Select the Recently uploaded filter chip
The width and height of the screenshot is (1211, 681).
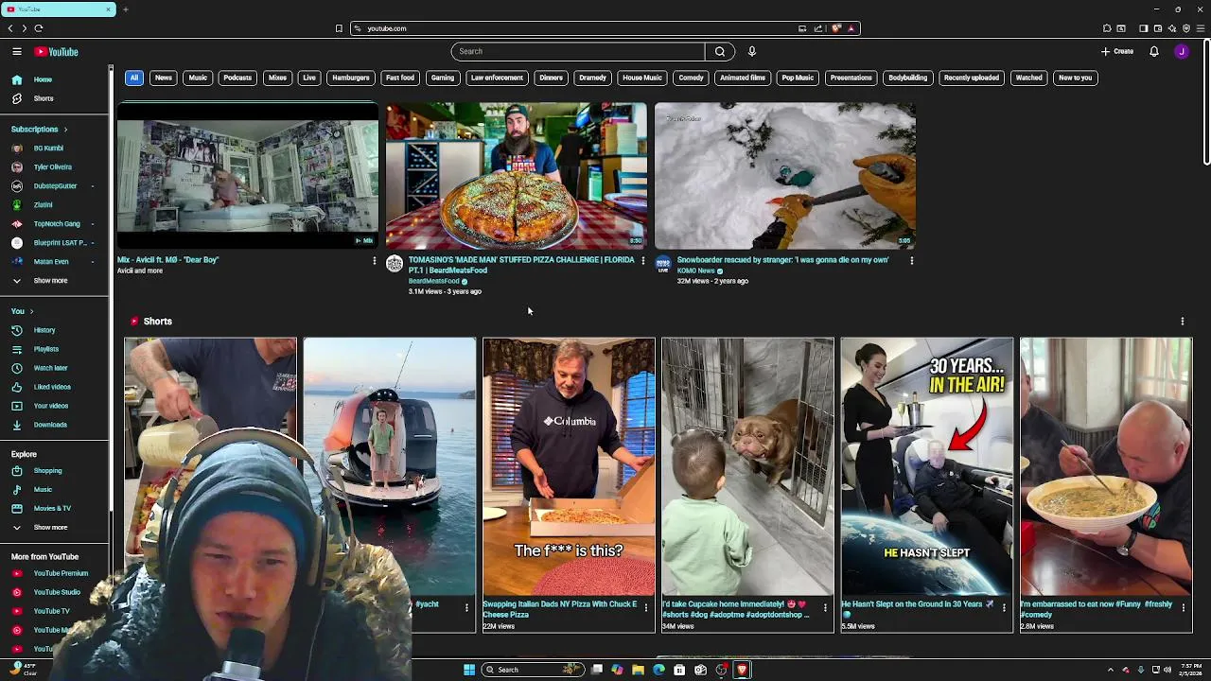point(972,78)
